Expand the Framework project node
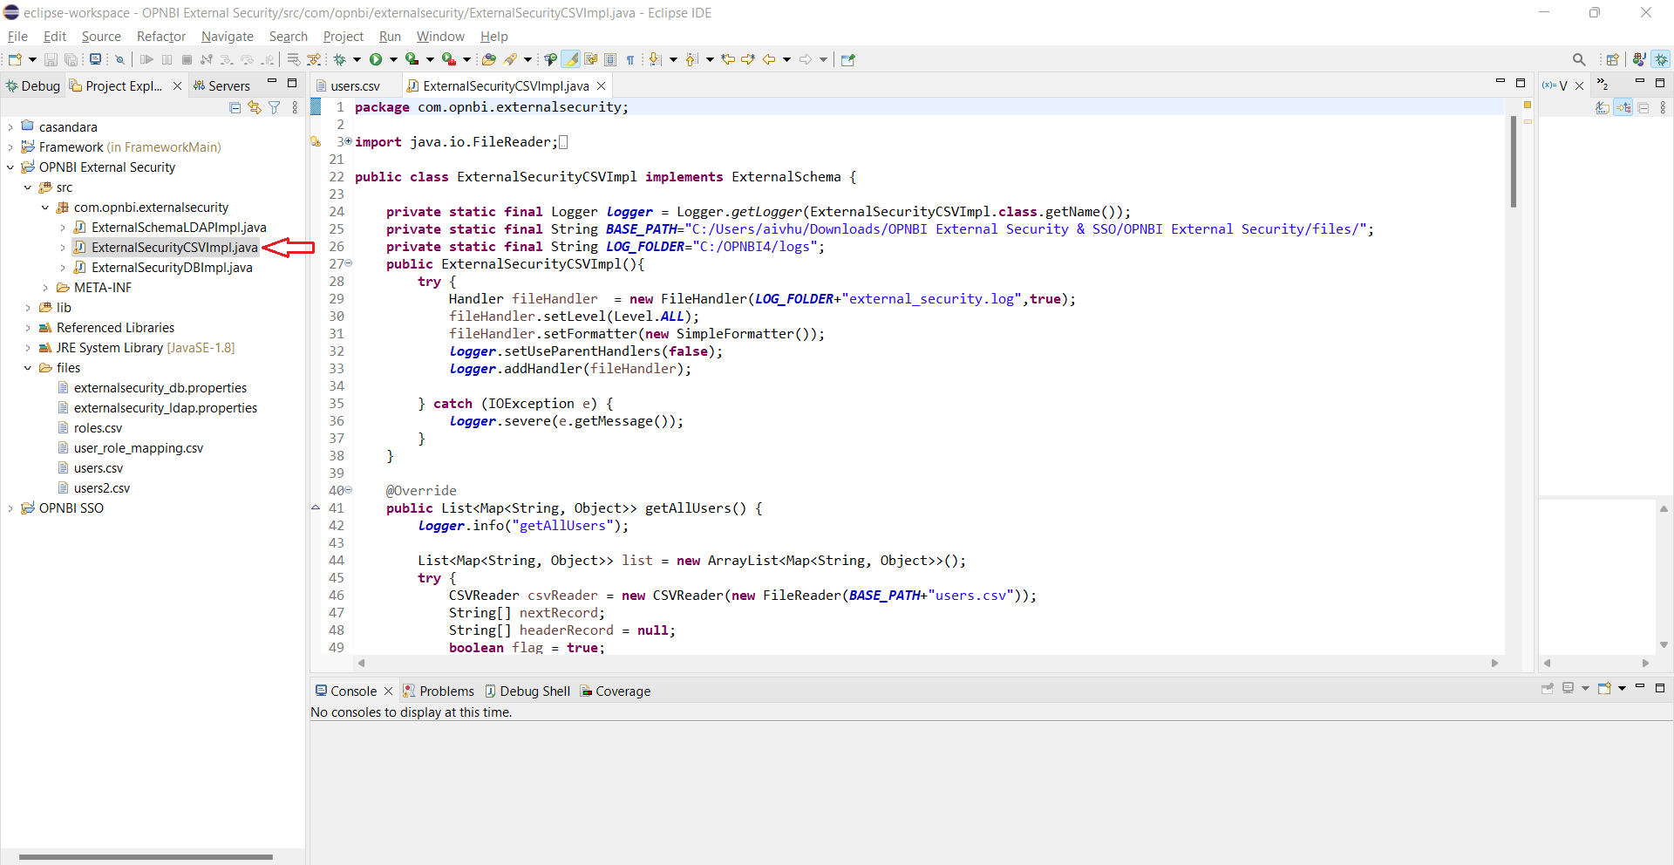Screen dimensions: 1674x865 pyautogui.click(x=10, y=146)
